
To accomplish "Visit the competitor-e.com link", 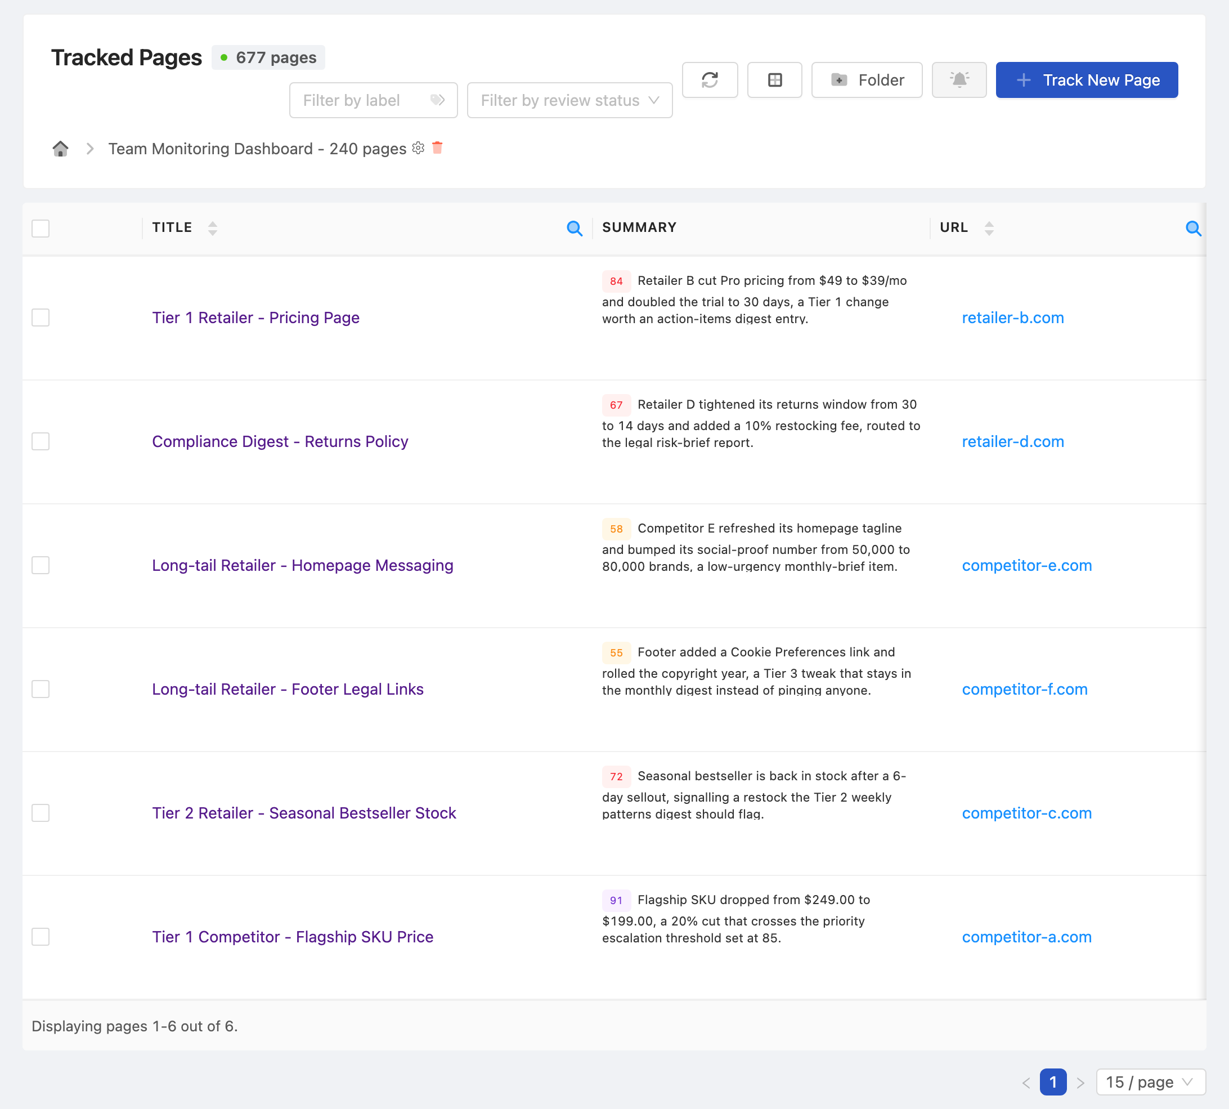I will click(x=1027, y=565).
